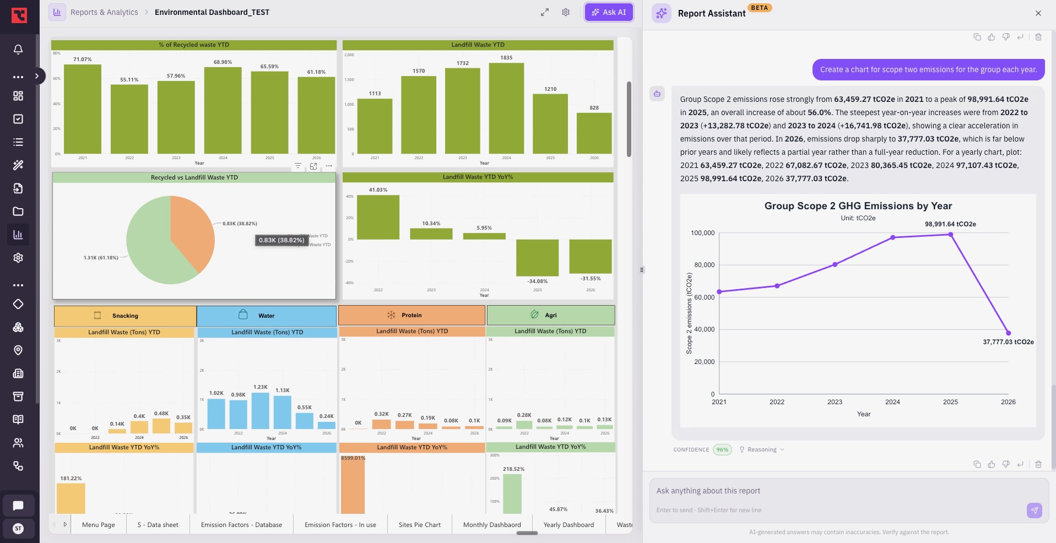Open the notifications bell icon

[x=18, y=50]
